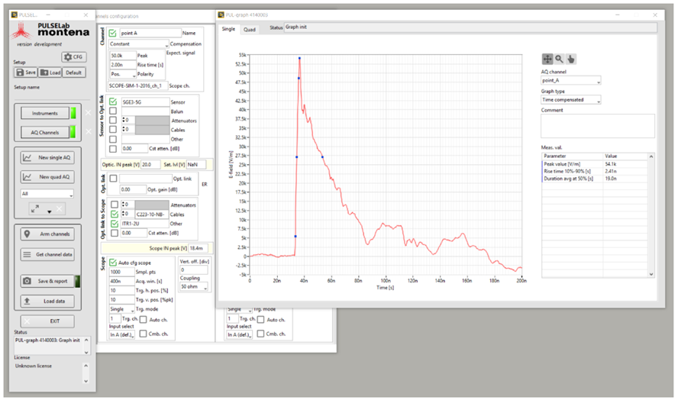Select the graph pan hand tool

571,59
